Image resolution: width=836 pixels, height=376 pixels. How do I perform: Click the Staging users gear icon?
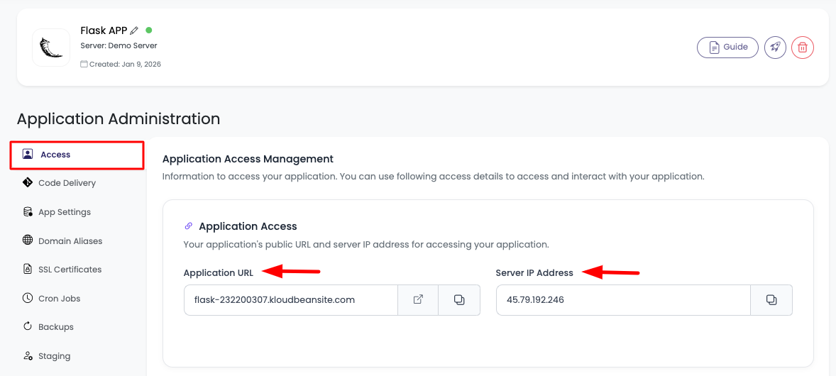[27, 355]
